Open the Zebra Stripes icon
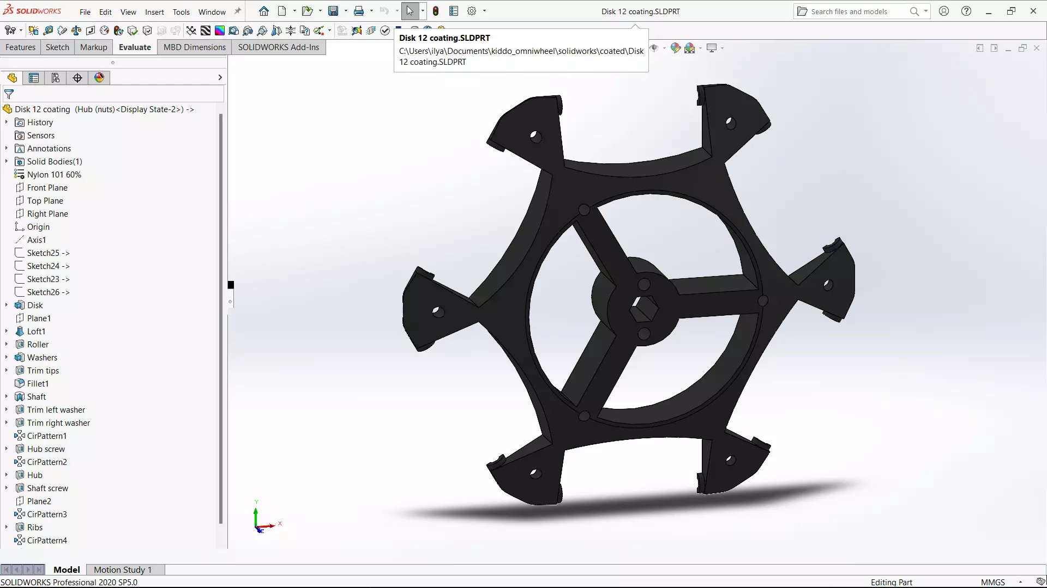1047x588 pixels. 206,30
